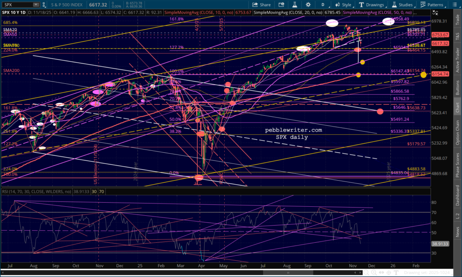Click the SMA200 label on chart

click(11, 71)
